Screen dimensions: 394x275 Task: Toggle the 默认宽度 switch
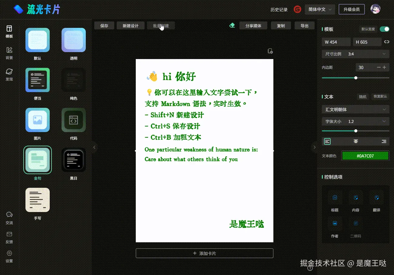[385, 29]
